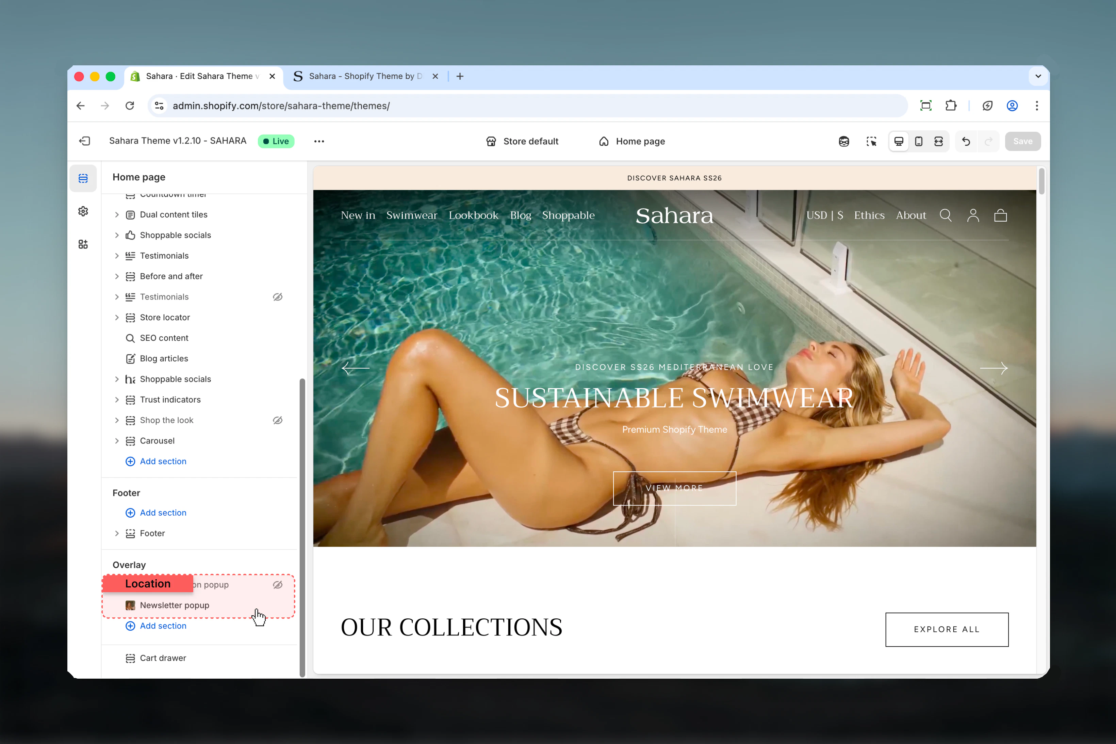Click browser back arrow

81,105
